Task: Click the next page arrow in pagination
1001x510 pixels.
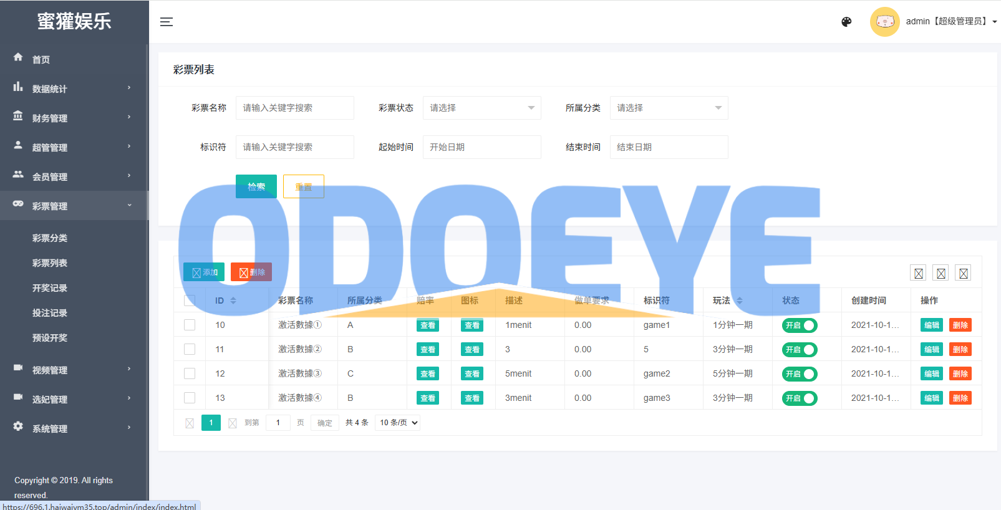Action: 233,423
